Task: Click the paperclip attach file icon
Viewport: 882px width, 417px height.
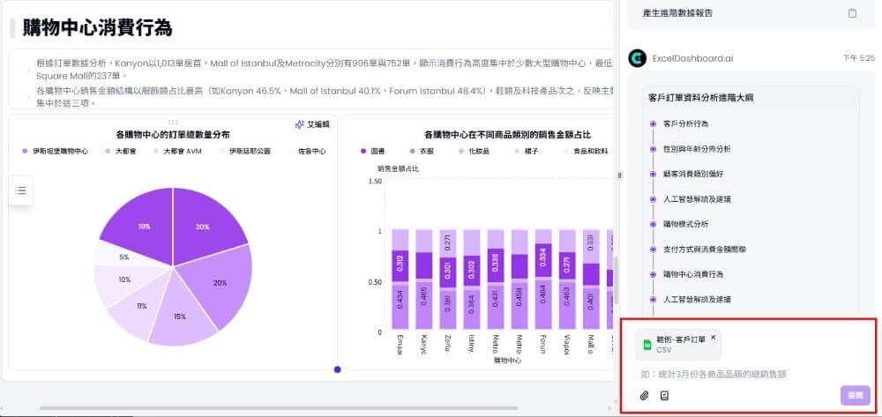Action: coord(645,396)
